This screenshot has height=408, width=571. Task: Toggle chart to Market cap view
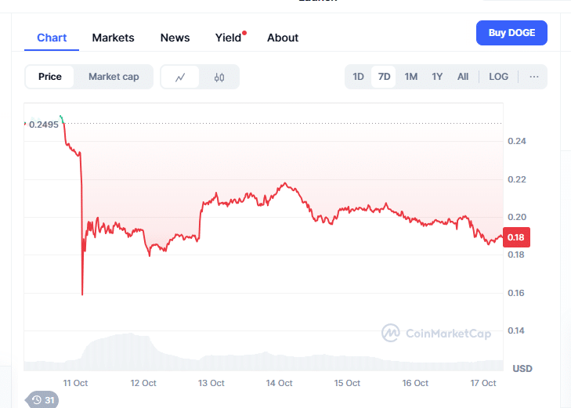(114, 77)
